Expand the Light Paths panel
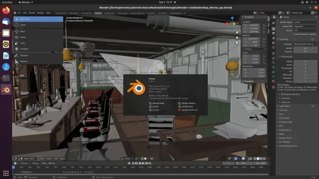Screen dimensions: 319x179 click(284, 106)
